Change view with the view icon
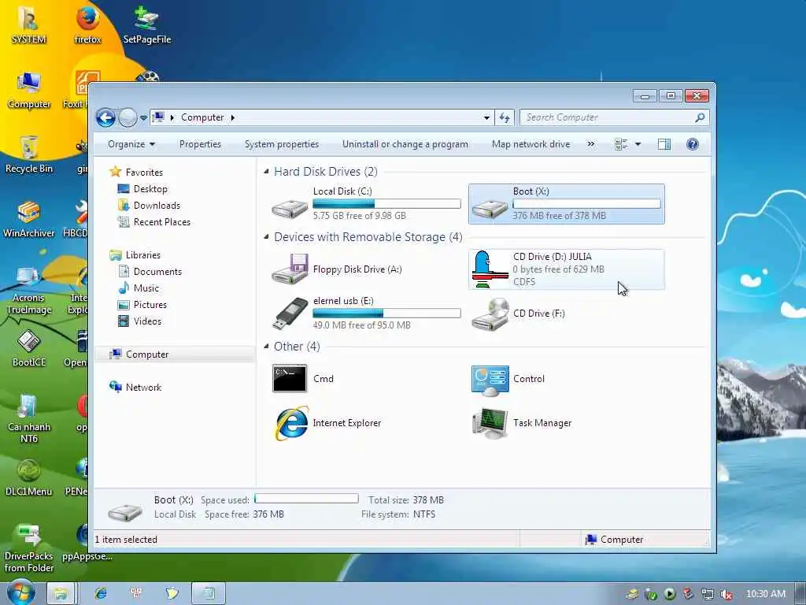 [621, 145]
